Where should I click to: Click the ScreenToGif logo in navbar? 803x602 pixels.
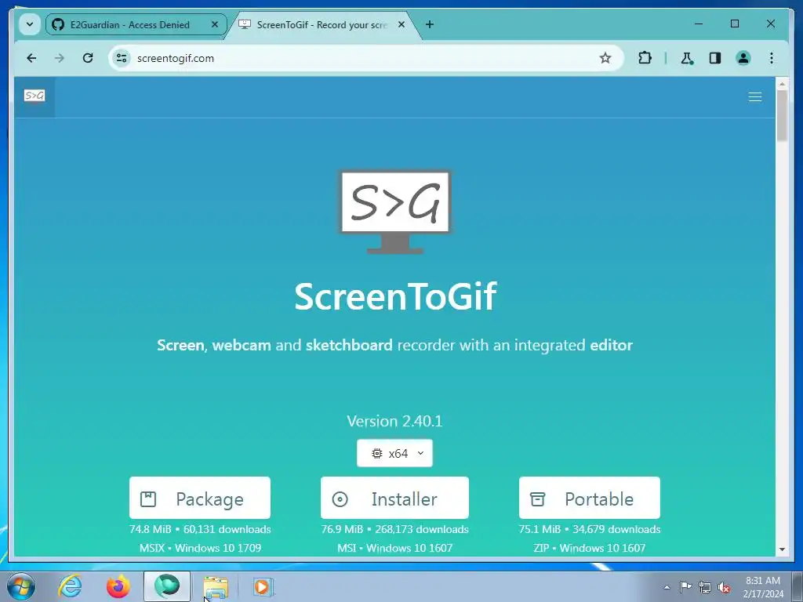[x=35, y=96]
